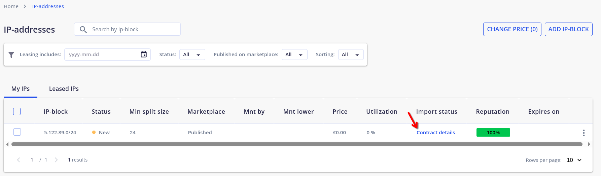Open Published on marketplace dropdown
Viewport: 601px width, 176px height.
click(294, 55)
